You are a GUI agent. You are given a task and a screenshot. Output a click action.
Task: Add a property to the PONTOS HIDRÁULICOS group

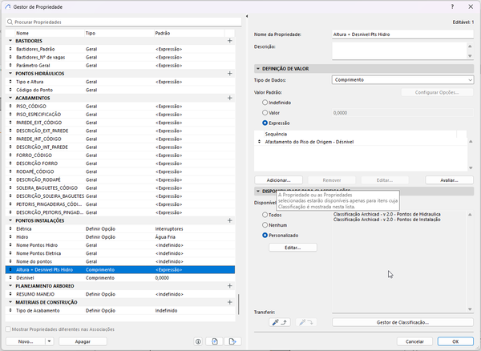230,73
